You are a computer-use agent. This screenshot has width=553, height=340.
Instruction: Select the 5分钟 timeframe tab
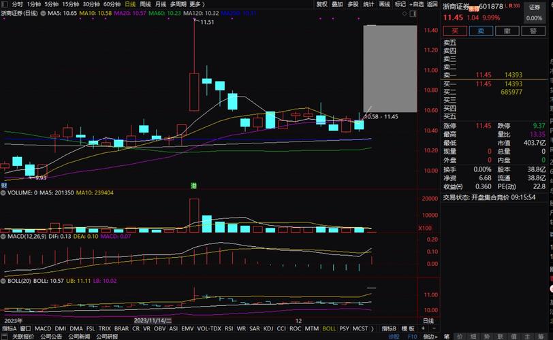(x=52, y=4)
